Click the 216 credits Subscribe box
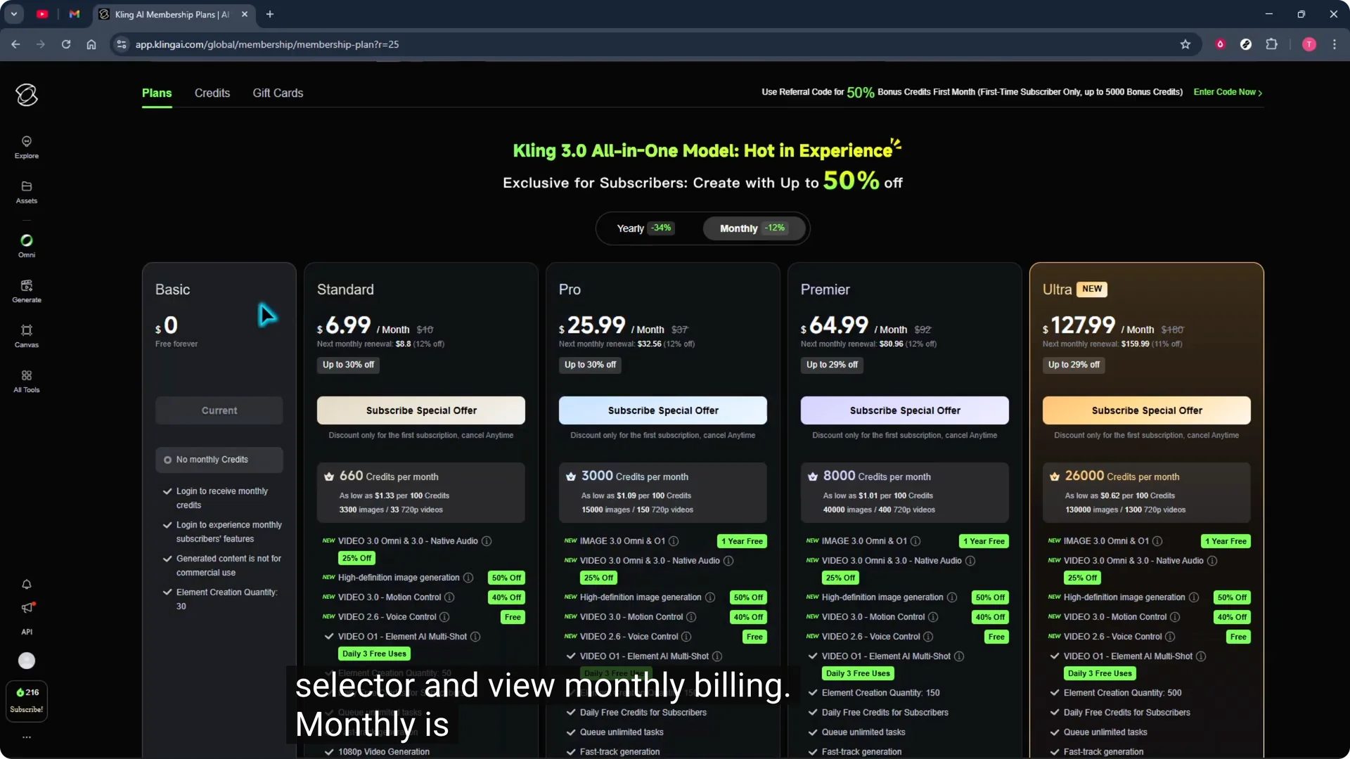This screenshot has height=759, width=1350. [27, 701]
